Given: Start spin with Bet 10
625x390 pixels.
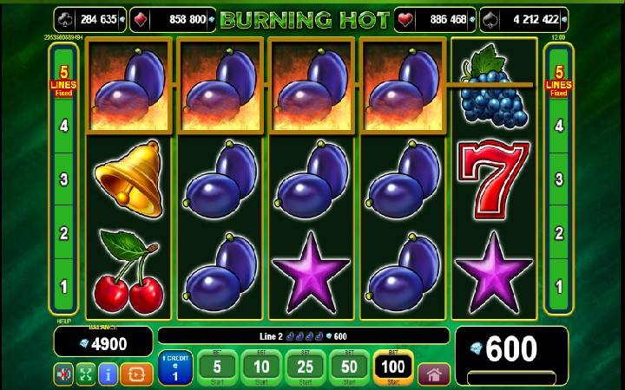Looking at the screenshot, I should [x=261, y=367].
